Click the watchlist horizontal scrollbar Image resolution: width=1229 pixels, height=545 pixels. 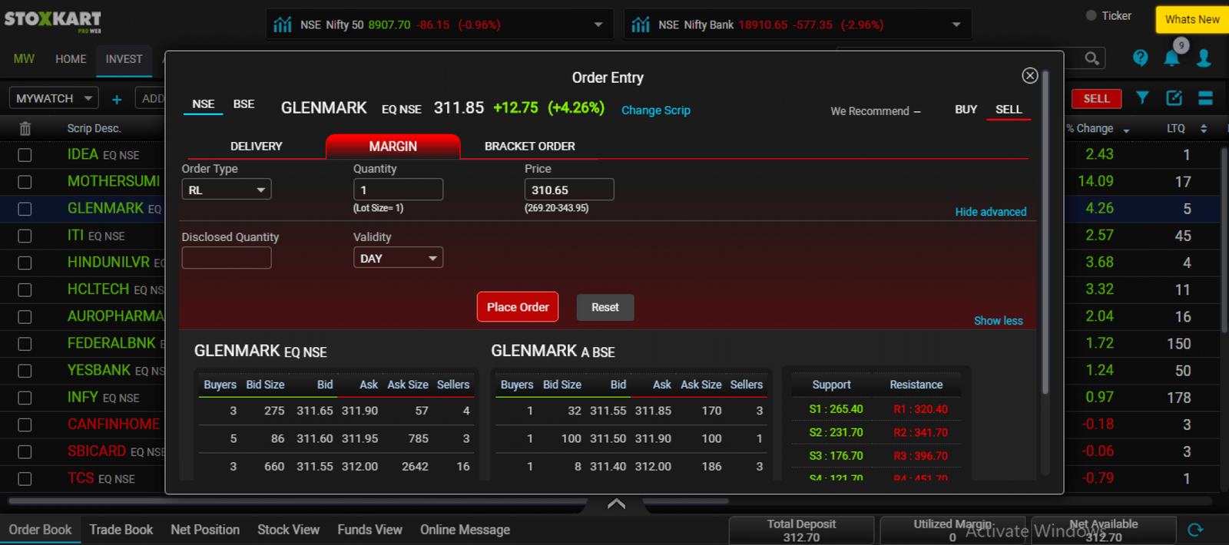[x=369, y=501]
